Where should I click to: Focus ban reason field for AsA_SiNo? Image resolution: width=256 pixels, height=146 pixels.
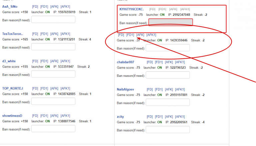coord(53,19)
